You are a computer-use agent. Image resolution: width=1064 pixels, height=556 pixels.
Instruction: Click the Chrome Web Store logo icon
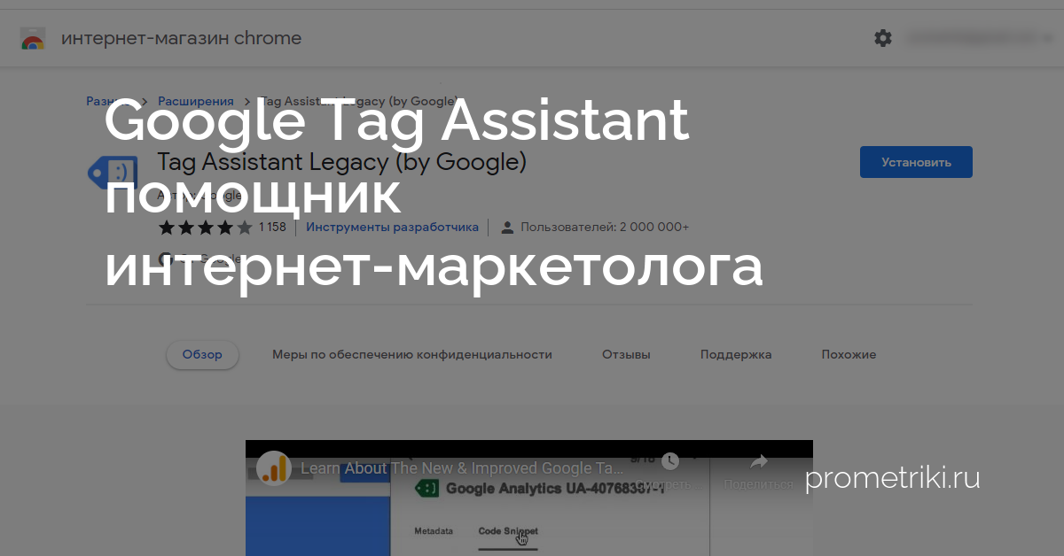click(x=33, y=39)
